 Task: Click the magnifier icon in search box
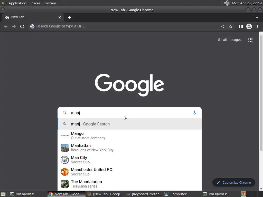pyautogui.click(x=64, y=113)
